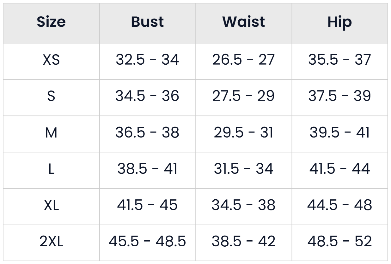This screenshot has height=264, width=391.
Task: Click the Size column header
Action: (51, 22)
